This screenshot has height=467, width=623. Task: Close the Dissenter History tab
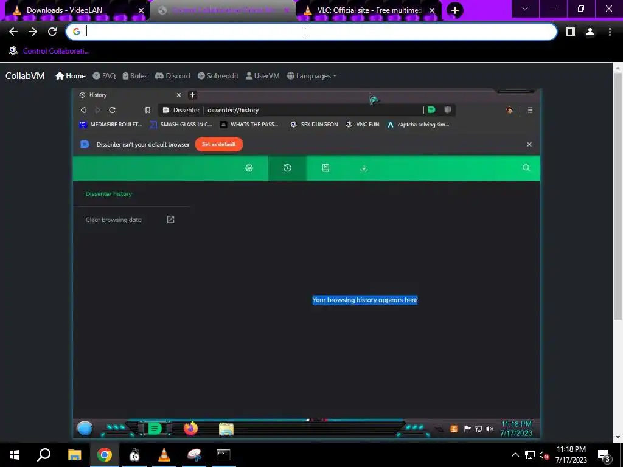click(x=179, y=95)
